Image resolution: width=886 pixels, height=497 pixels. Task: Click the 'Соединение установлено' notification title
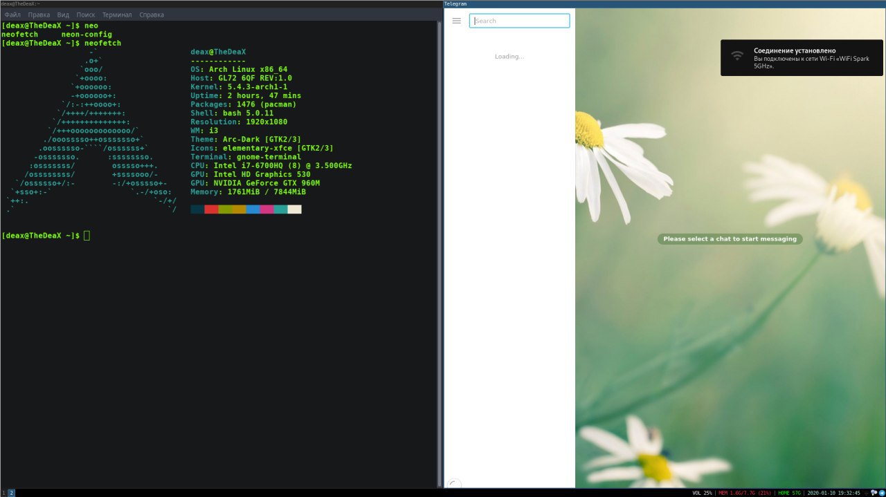(x=794, y=50)
